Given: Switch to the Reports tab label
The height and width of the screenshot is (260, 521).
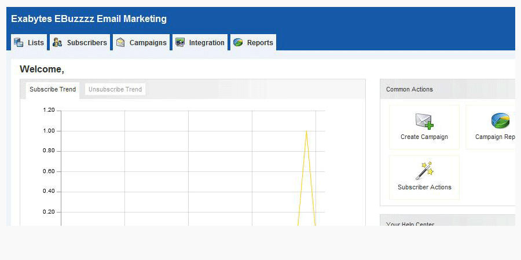Looking at the screenshot, I should tap(260, 43).
